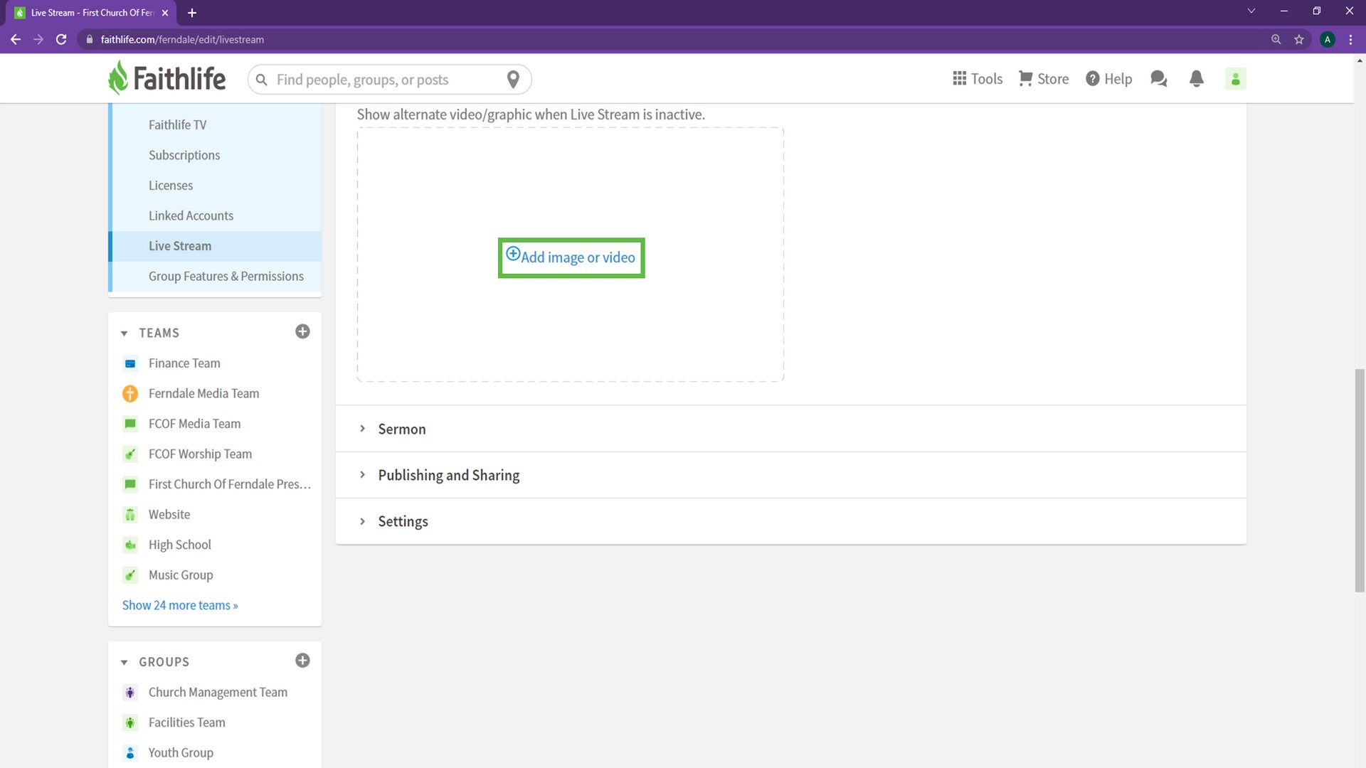Click the FCOF Worship Team icon
This screenshot has width=1366, height=768.
click(x=130, y=454)
